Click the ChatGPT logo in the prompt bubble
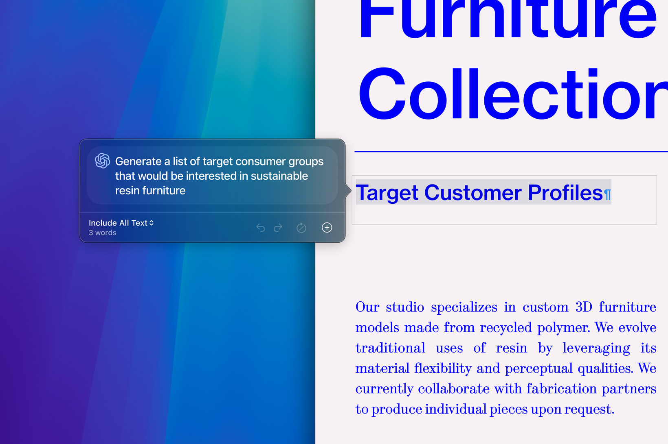The width and height of the screenshot is (668, 444). point(102,161)
